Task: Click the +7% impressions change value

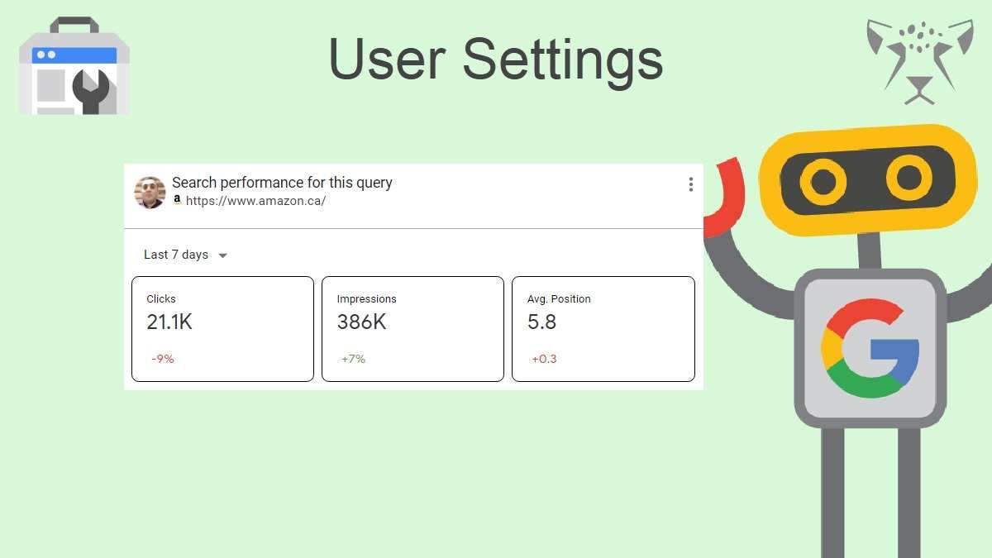Action: tap(353, 359)
